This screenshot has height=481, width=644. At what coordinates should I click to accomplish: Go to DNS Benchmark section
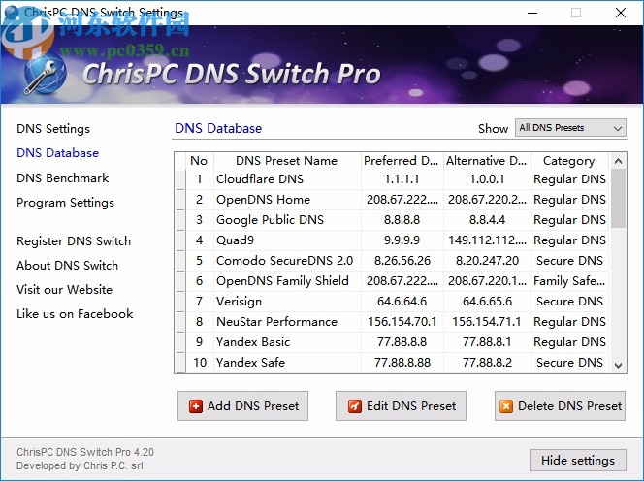point(62,177)
